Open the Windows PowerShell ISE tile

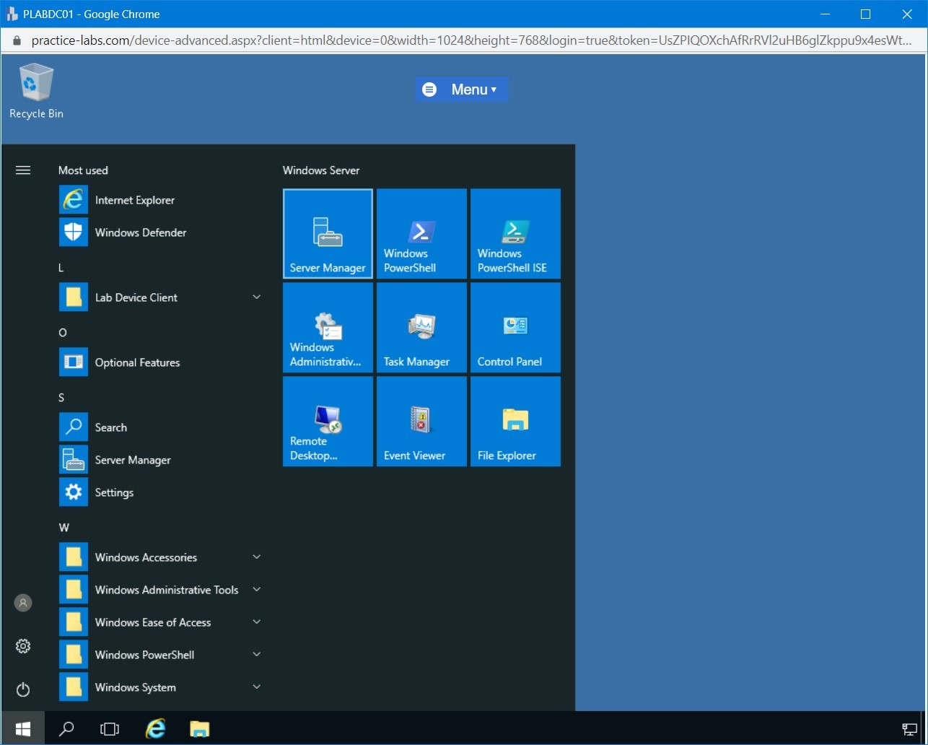tap(515, 234)
